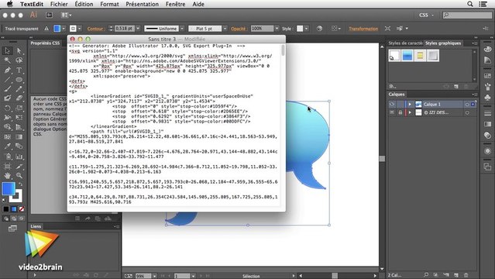495x279 pixels.
Task: Select the Gradient tool
Action: (x=19, y=137)
